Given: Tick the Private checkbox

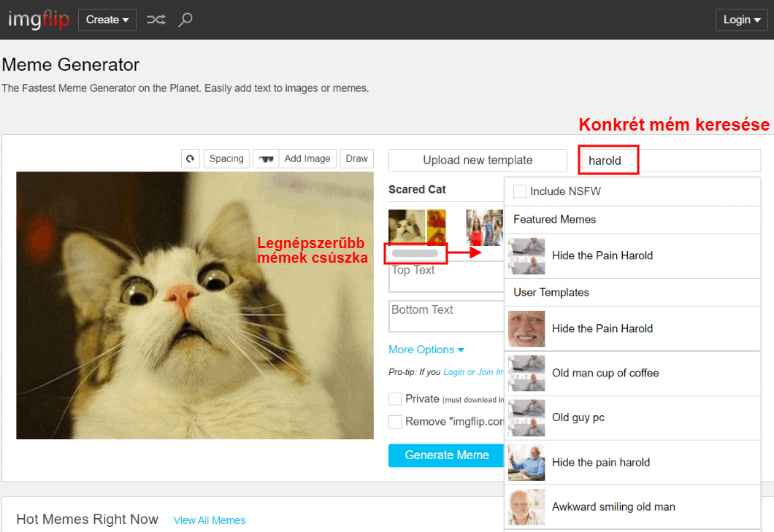Looking at the screenshot, I should [x=395, y=399].
